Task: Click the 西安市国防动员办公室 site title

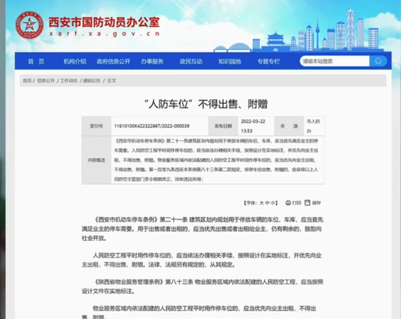Action: [104, 22]
